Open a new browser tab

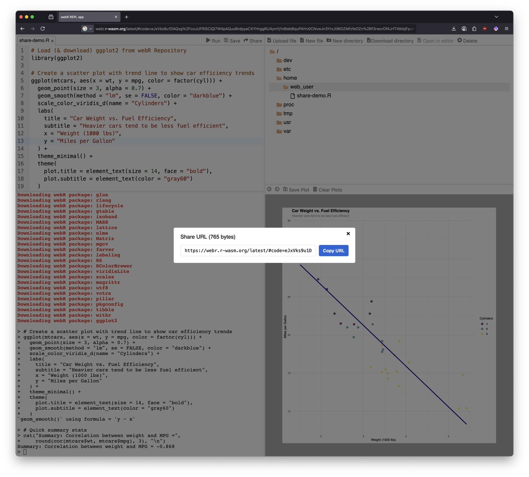click(x=127, y=17)
